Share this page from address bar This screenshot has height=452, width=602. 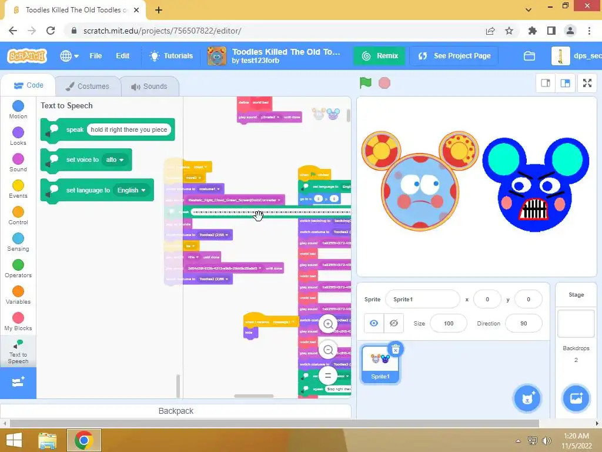pyautogui.click(x=490, y=31)
